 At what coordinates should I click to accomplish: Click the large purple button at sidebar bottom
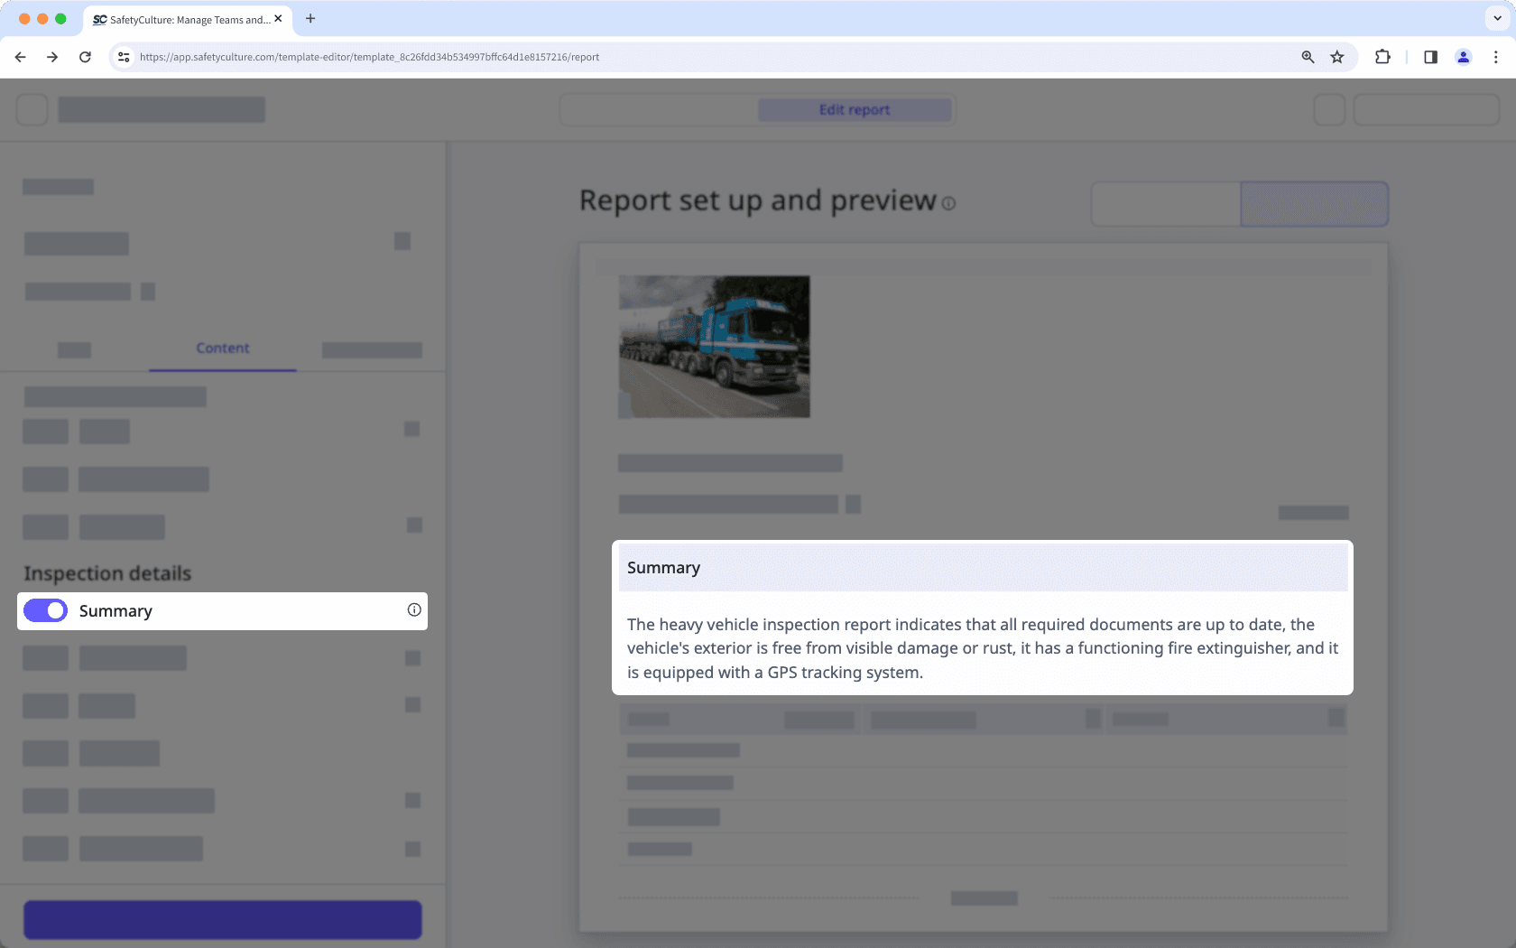(222, 919)
